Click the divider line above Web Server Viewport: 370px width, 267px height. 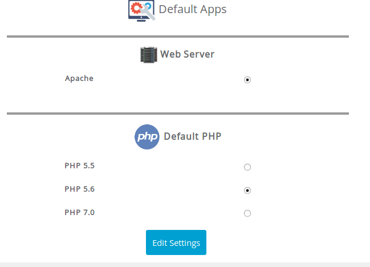(x=178, y=37)
